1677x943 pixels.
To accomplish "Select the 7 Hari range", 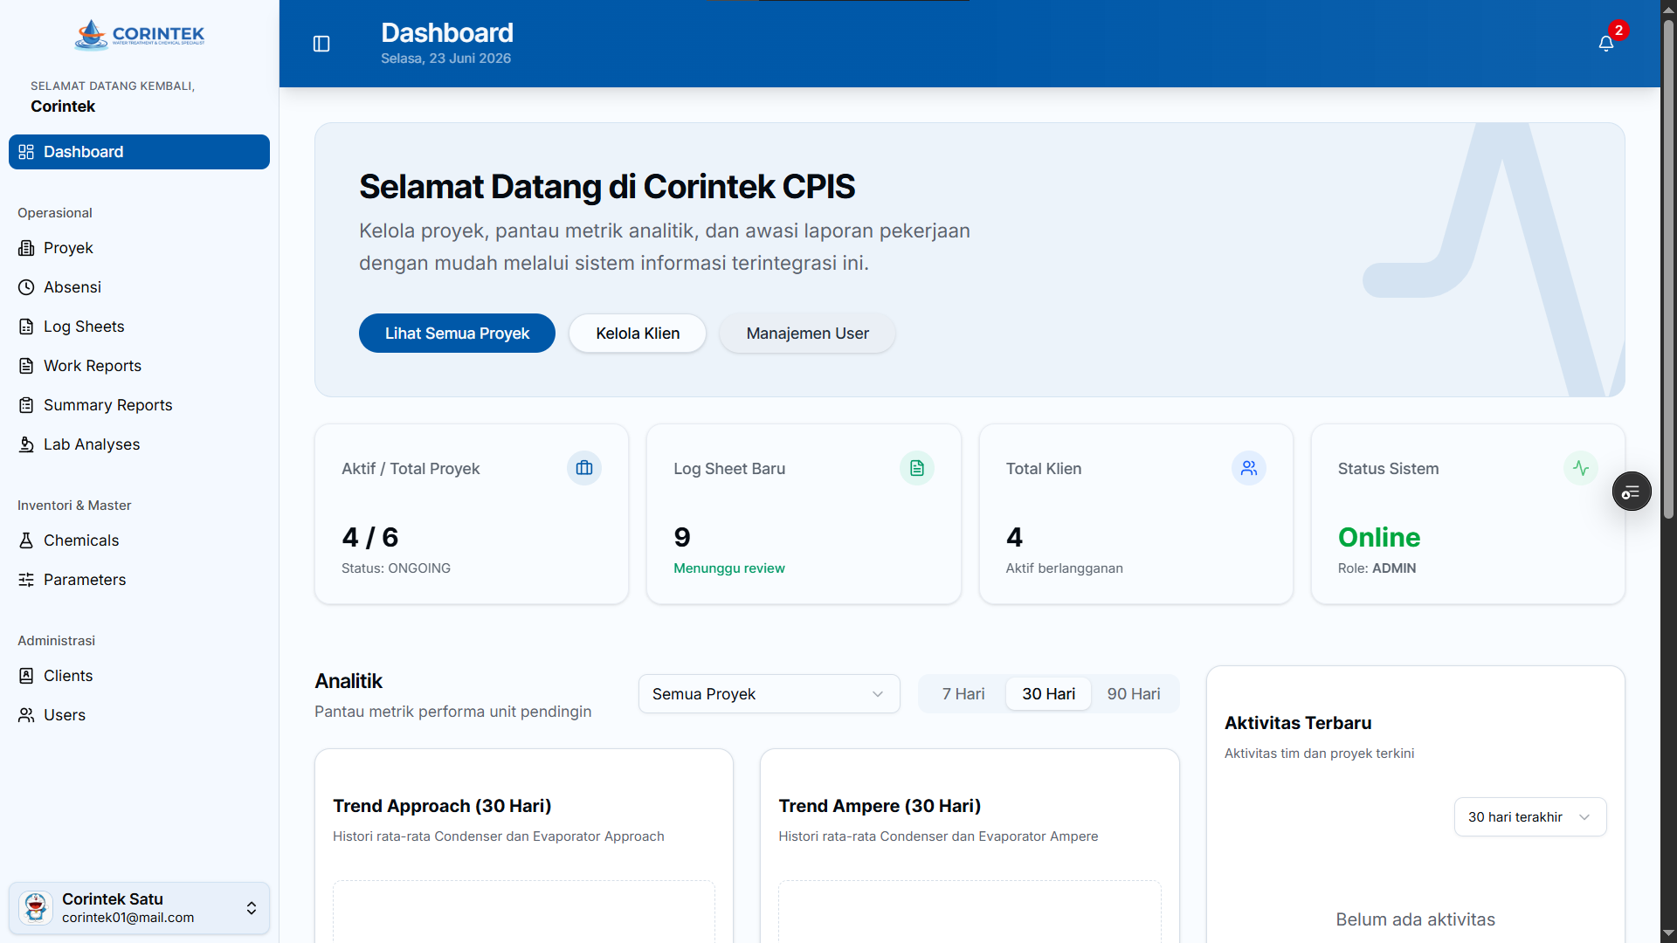I will (x=963, y=694).
